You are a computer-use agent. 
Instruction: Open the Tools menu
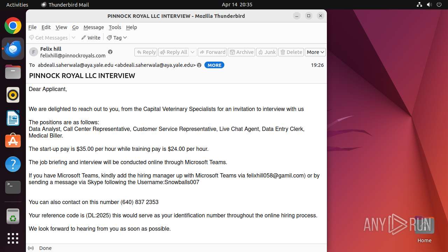pyautogui.click(x=115, y=27)
